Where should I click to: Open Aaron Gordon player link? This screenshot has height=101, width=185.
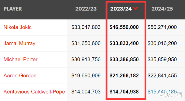click(20, 76)
